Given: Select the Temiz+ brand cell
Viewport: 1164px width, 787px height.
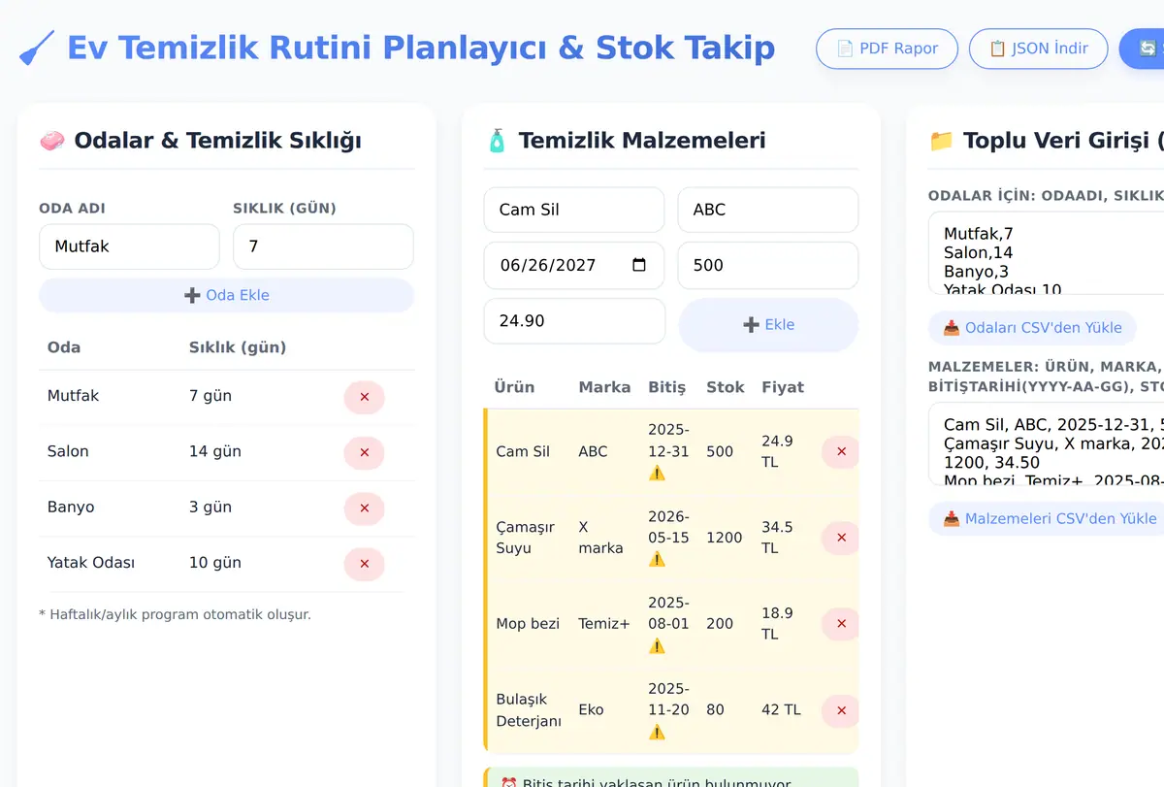Looking at the screenshot, I should 604,624.
